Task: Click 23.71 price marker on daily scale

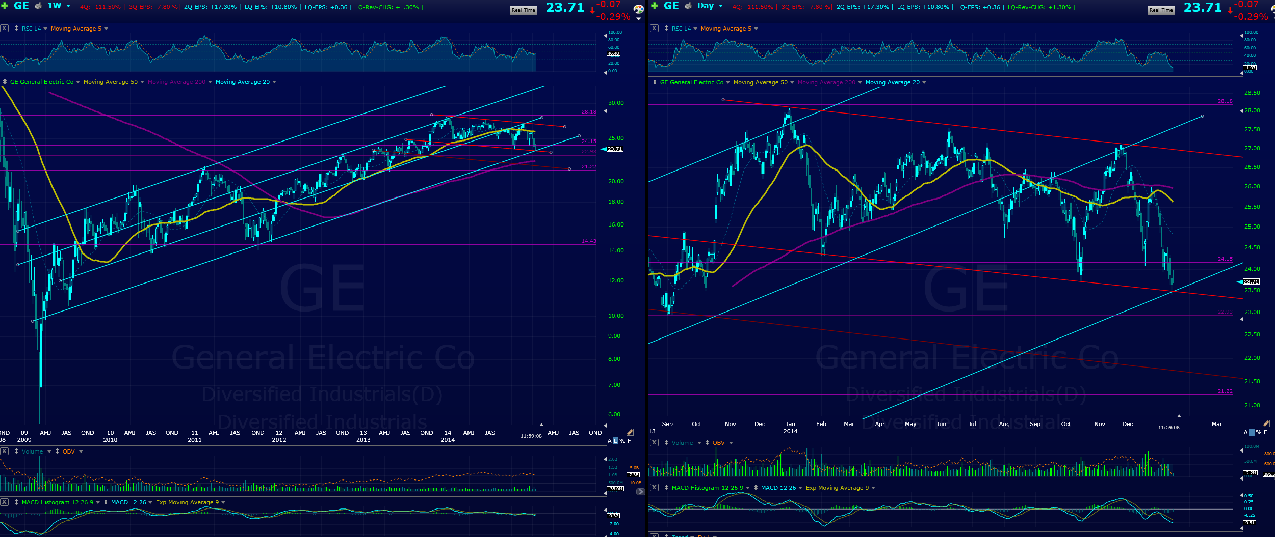Action: click(1251, 281)
